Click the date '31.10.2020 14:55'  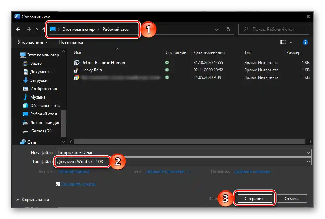pos(208,63)
